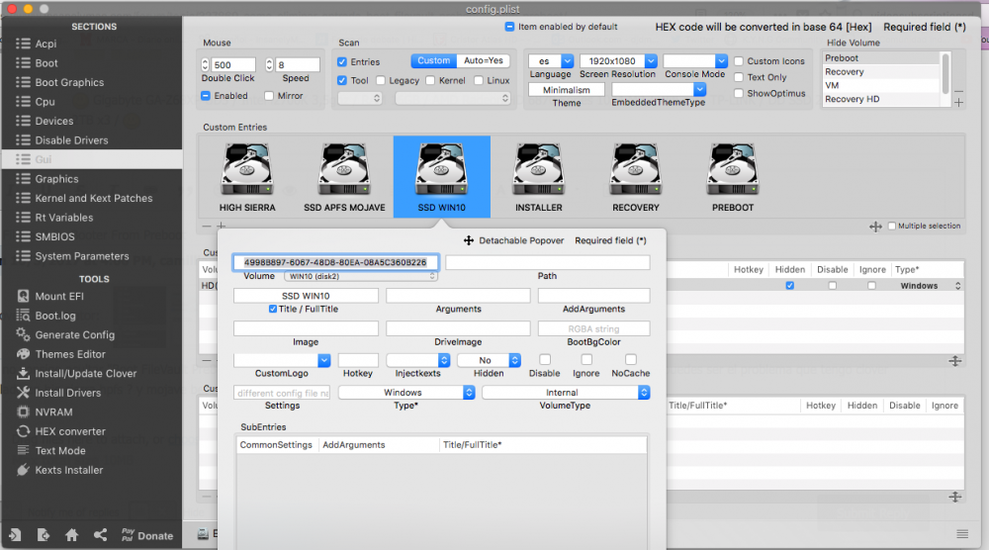The width and height of the screenshot is (989, 550).
Task: Click the import icon in bottom bar
Action: click(15, 535)
